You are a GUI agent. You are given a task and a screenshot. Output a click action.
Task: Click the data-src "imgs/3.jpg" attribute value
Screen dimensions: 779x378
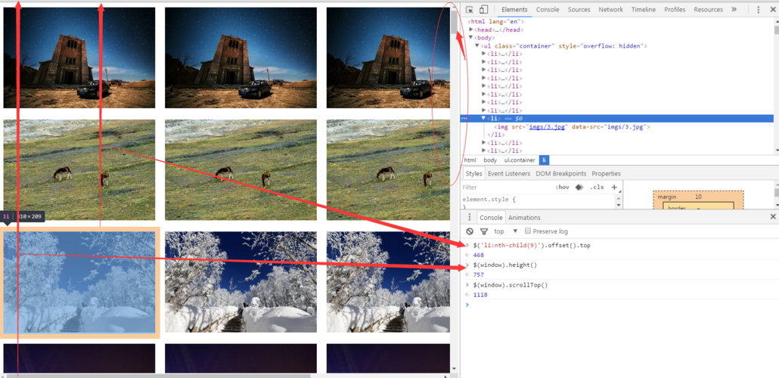(627, 127)
